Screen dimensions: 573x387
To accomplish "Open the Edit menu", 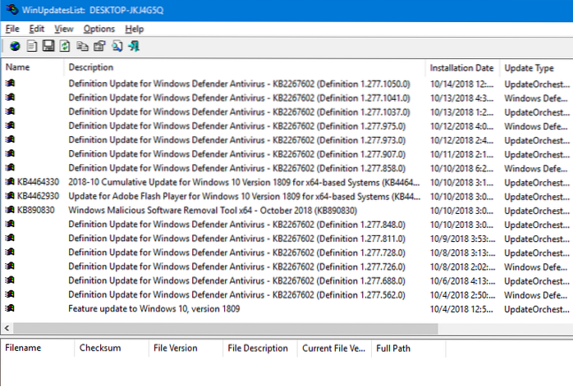I will pos(37,29).
